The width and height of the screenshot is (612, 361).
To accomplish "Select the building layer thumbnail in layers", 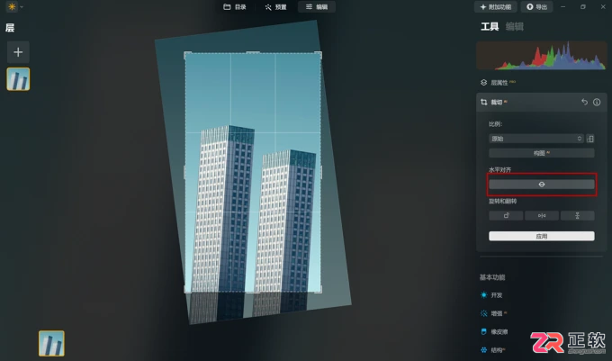I will (x=18, y=79).
